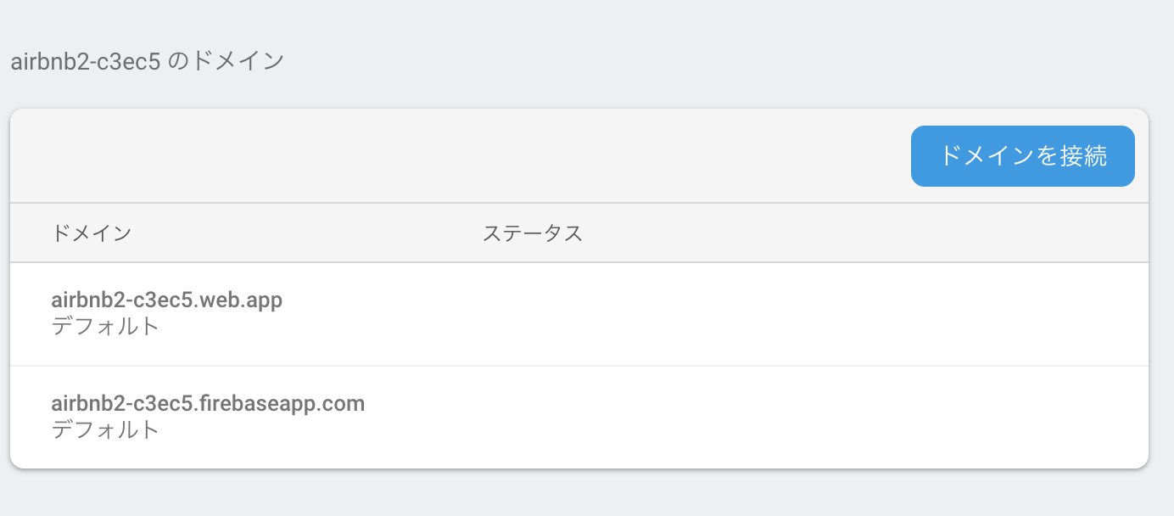This screenshot has height=516, width=1174.
Task: Open the airbnb2-c3ec5.web.app domain link
Action: [166, 300]
